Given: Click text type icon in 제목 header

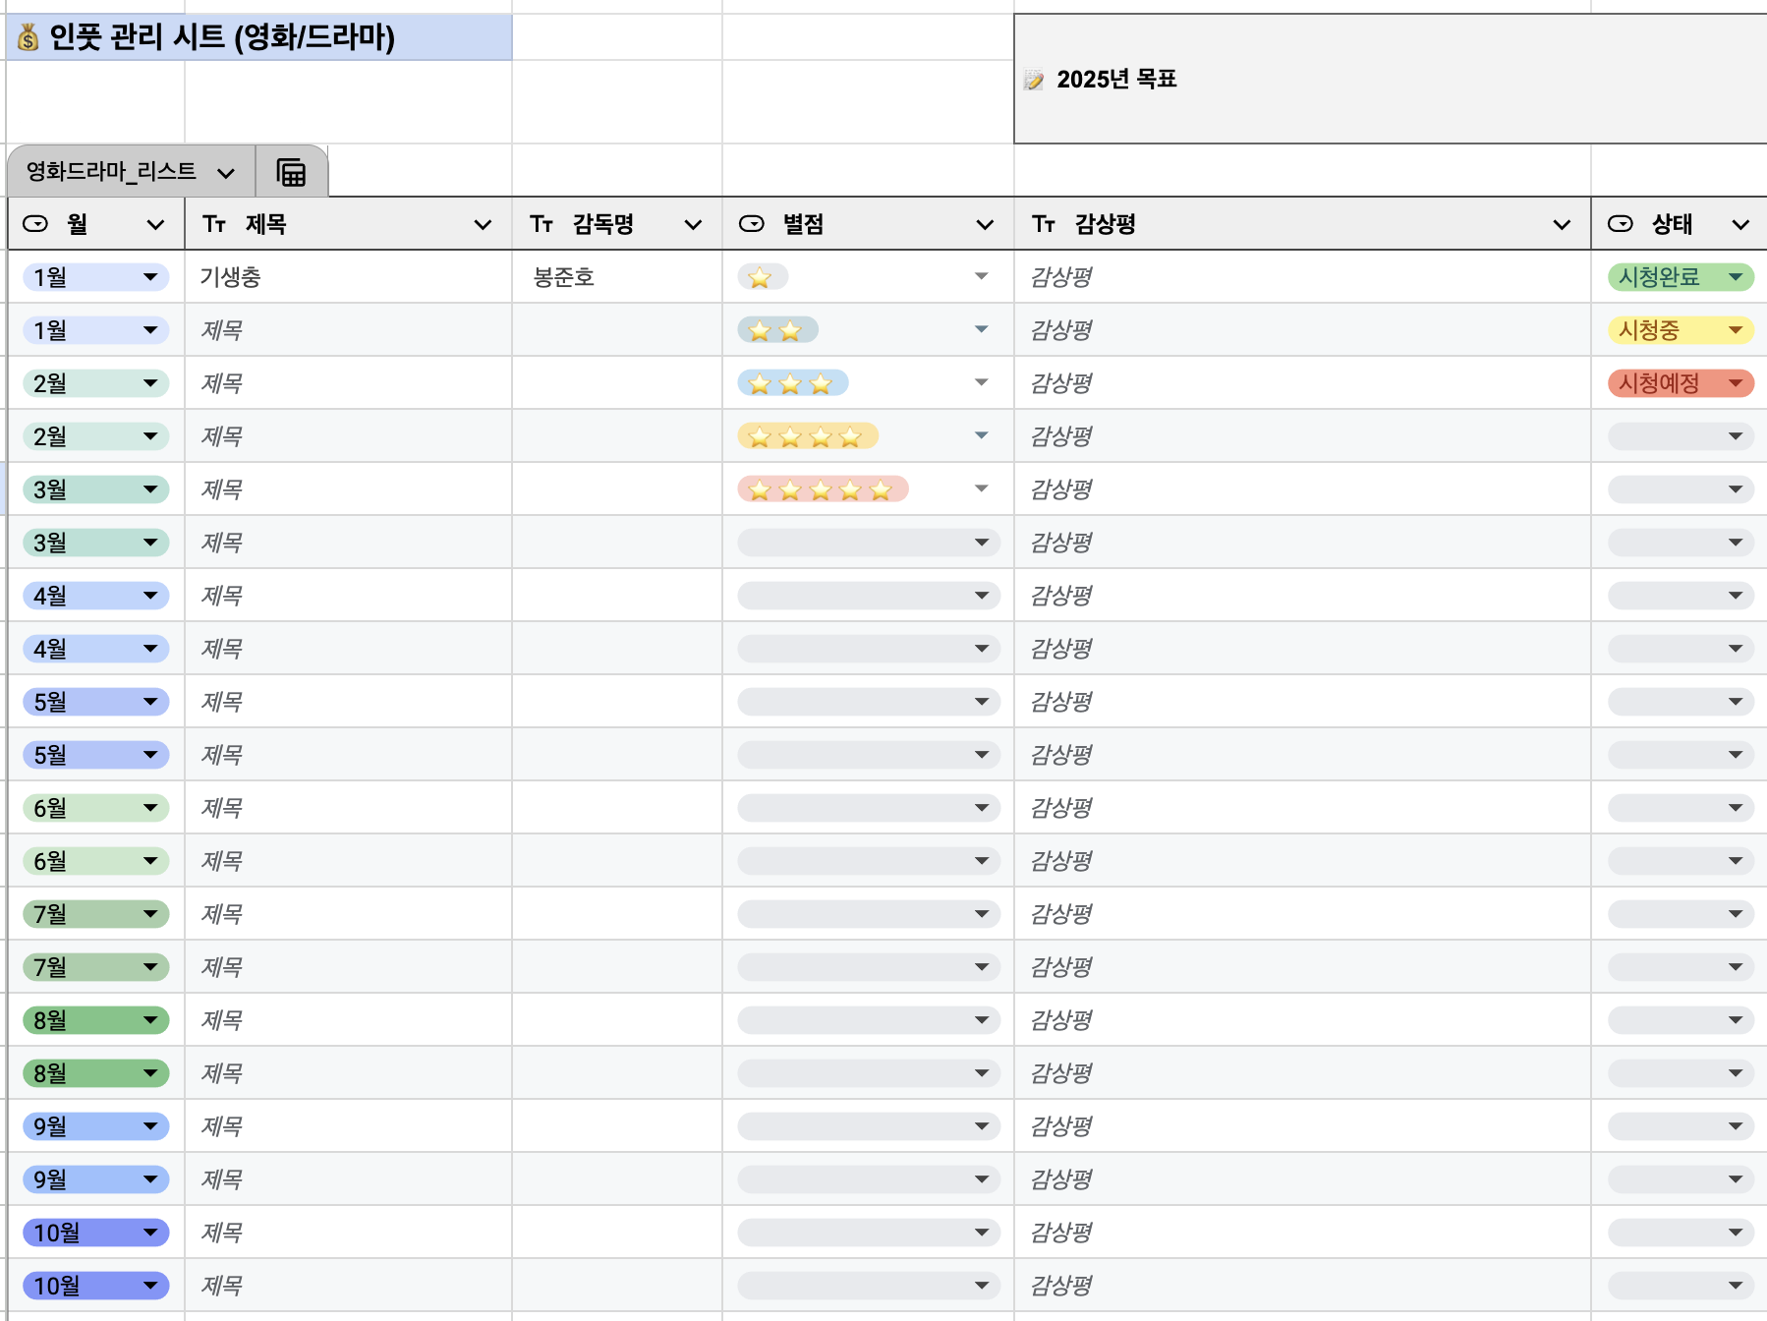Looking at the screenshot, I should (214, 224).
